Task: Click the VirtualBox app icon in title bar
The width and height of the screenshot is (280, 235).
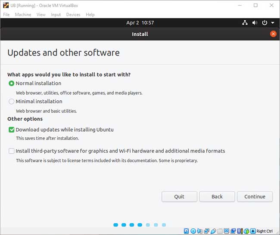Action: [x=6, y=5]
